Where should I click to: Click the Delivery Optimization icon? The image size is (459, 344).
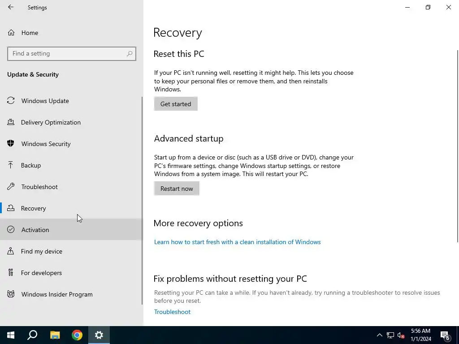[11, 122]
